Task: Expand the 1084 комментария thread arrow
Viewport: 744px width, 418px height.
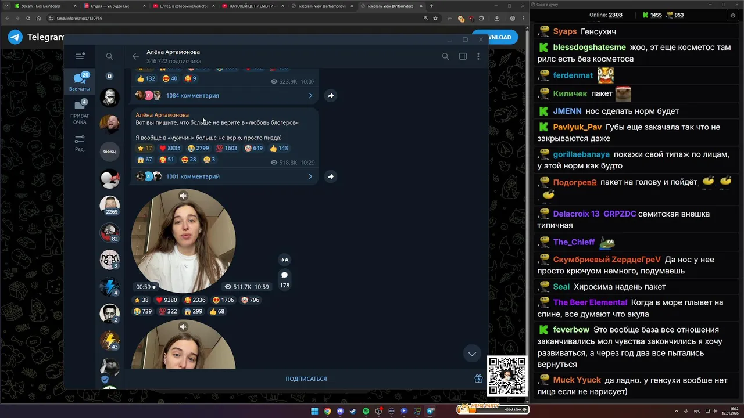Action: point(310,95)
